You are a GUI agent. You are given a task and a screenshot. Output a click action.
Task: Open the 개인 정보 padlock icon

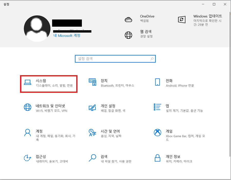(158, 158)
